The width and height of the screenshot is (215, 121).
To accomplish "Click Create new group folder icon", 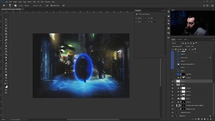I will point(205,119).
